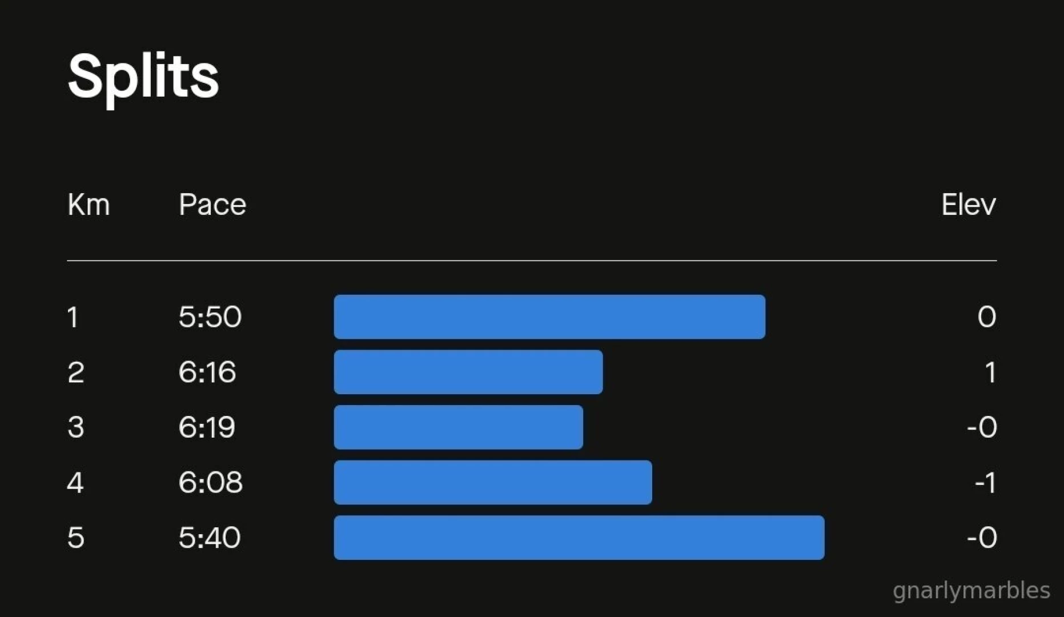Select the kilometer 2 pace bar
This screenshot has width=1064, height=617.
[468, 372]
